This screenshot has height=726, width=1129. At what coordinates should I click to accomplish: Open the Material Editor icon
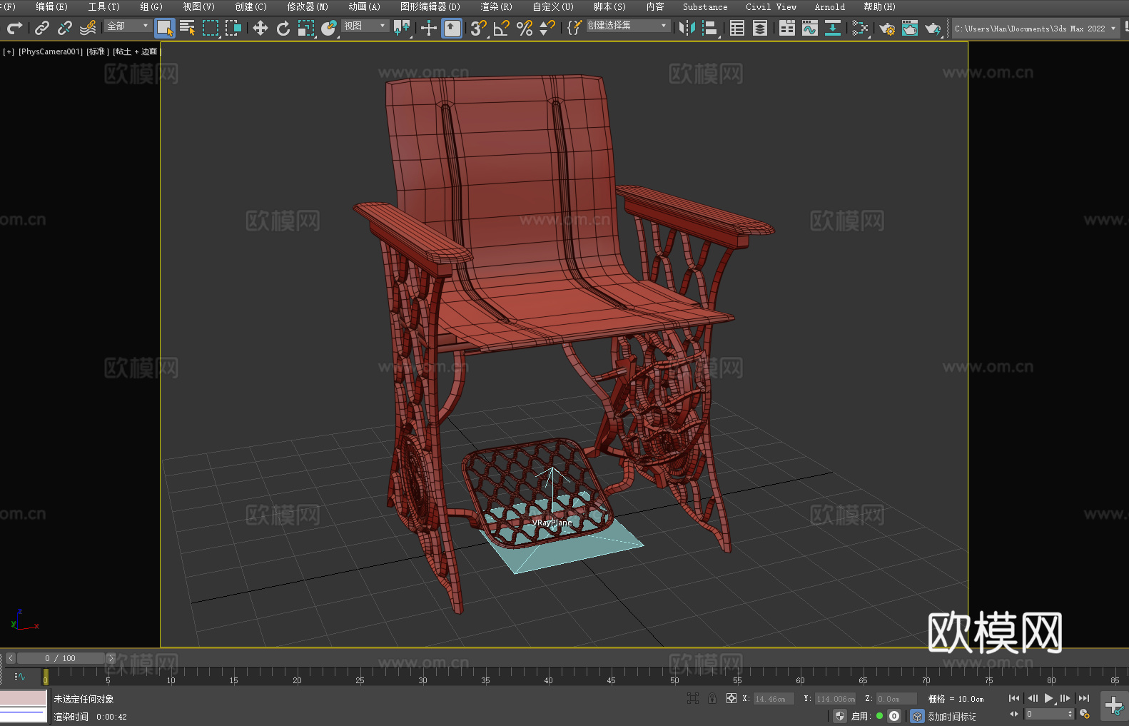(x=860, y=29)
